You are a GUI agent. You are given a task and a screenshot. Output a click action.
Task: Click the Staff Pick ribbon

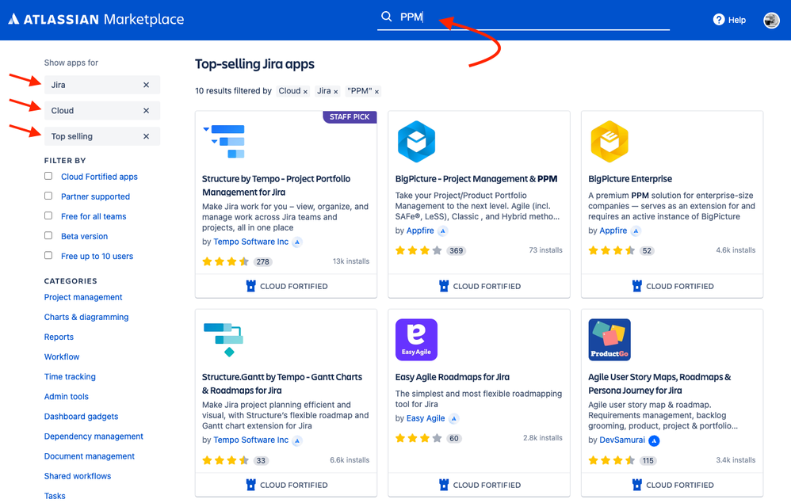coord(350,117)
